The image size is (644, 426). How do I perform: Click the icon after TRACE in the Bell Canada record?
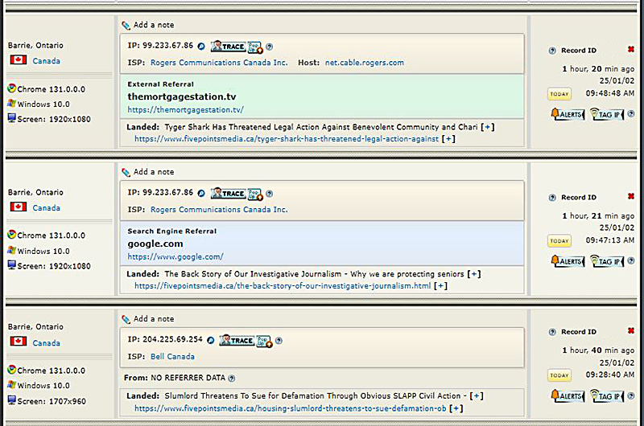(x=264, y=341)
